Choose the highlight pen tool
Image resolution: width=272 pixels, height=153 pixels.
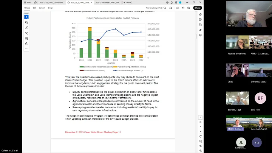26,28
